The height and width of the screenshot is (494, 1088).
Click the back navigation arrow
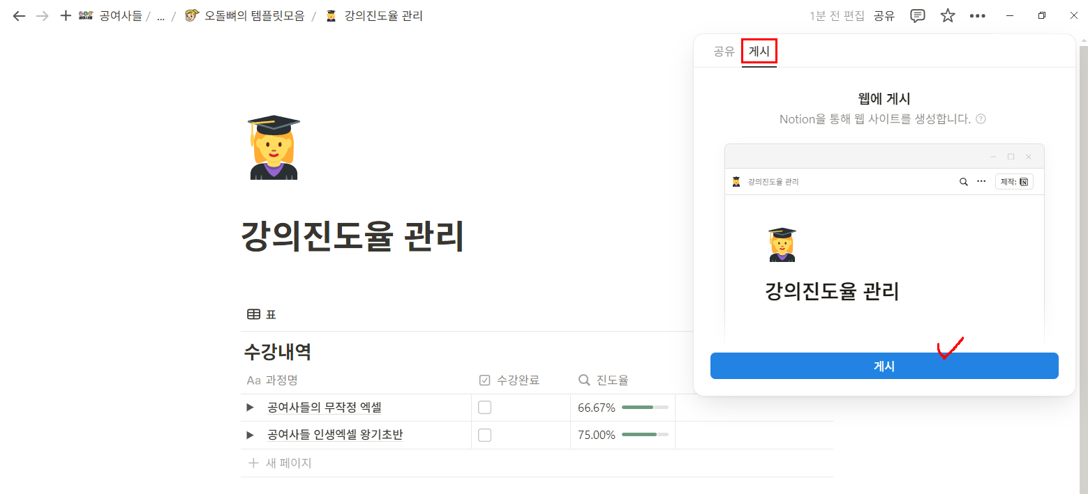point(19,16)
